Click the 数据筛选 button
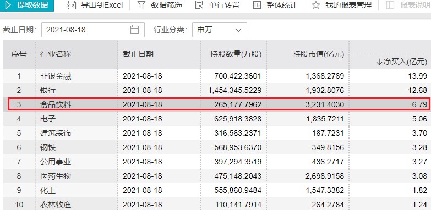Screen dimensions: 431x210 pos(160,5)
